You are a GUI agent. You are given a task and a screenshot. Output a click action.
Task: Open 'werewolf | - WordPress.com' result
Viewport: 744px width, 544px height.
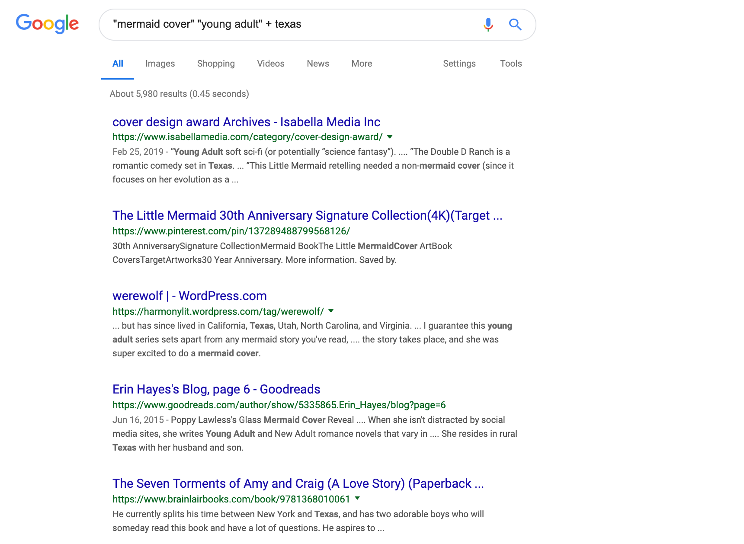(189, 296)
